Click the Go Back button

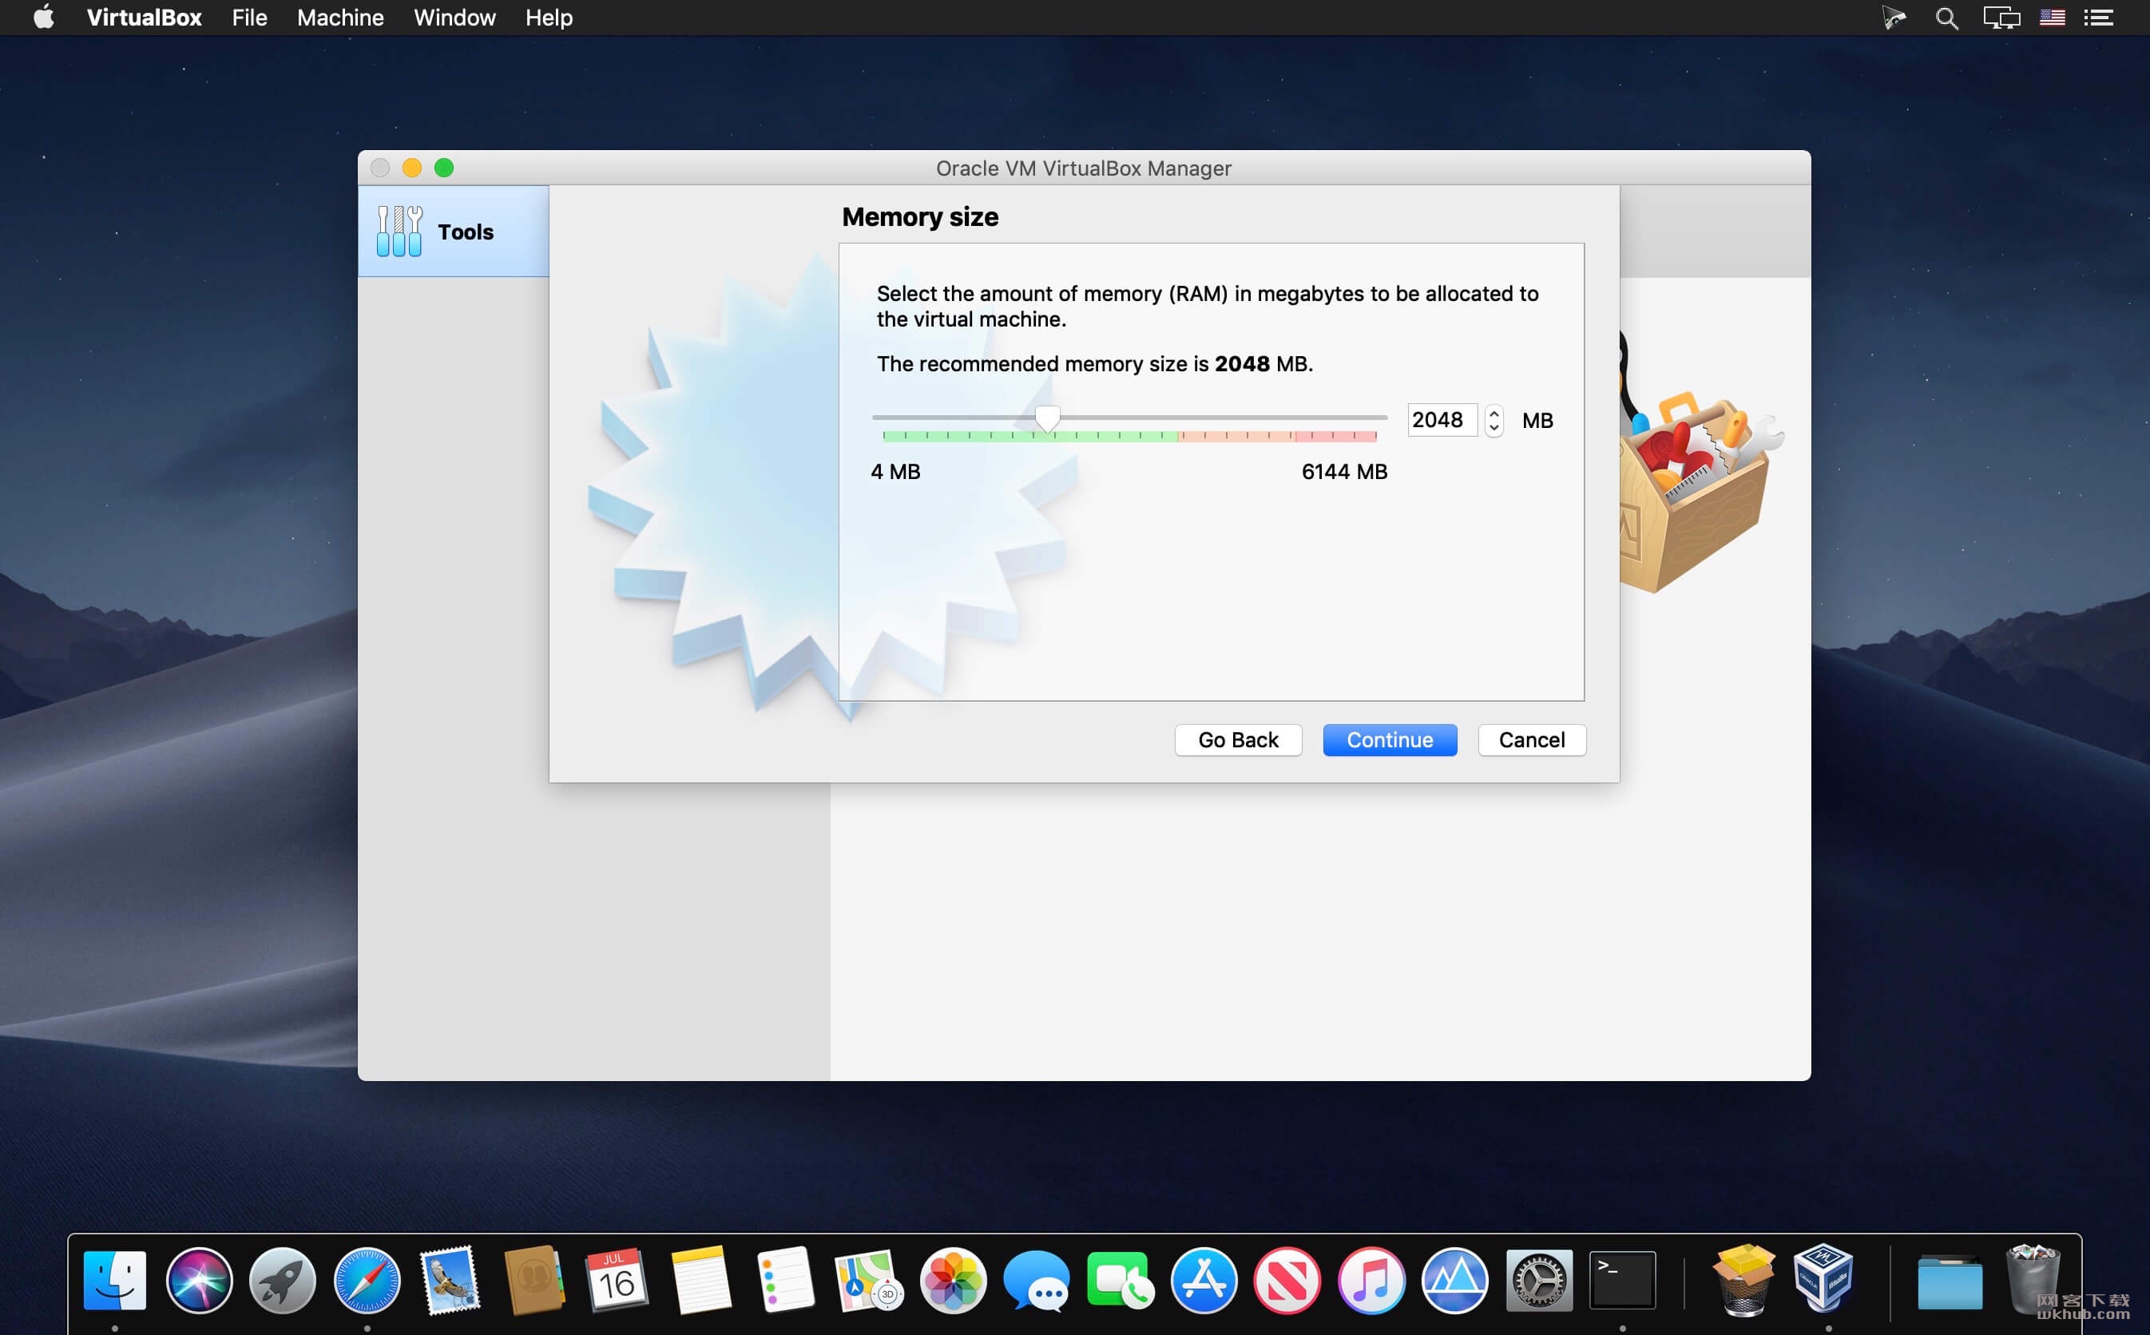pyautogui.click(x=1238, y=740)
